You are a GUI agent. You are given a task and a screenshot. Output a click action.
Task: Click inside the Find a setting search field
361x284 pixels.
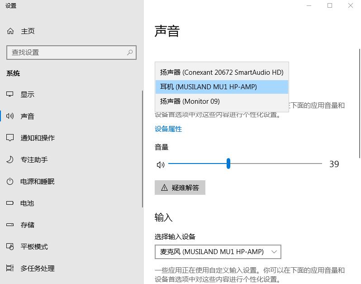pyautogui.click(x=66, y=53)
